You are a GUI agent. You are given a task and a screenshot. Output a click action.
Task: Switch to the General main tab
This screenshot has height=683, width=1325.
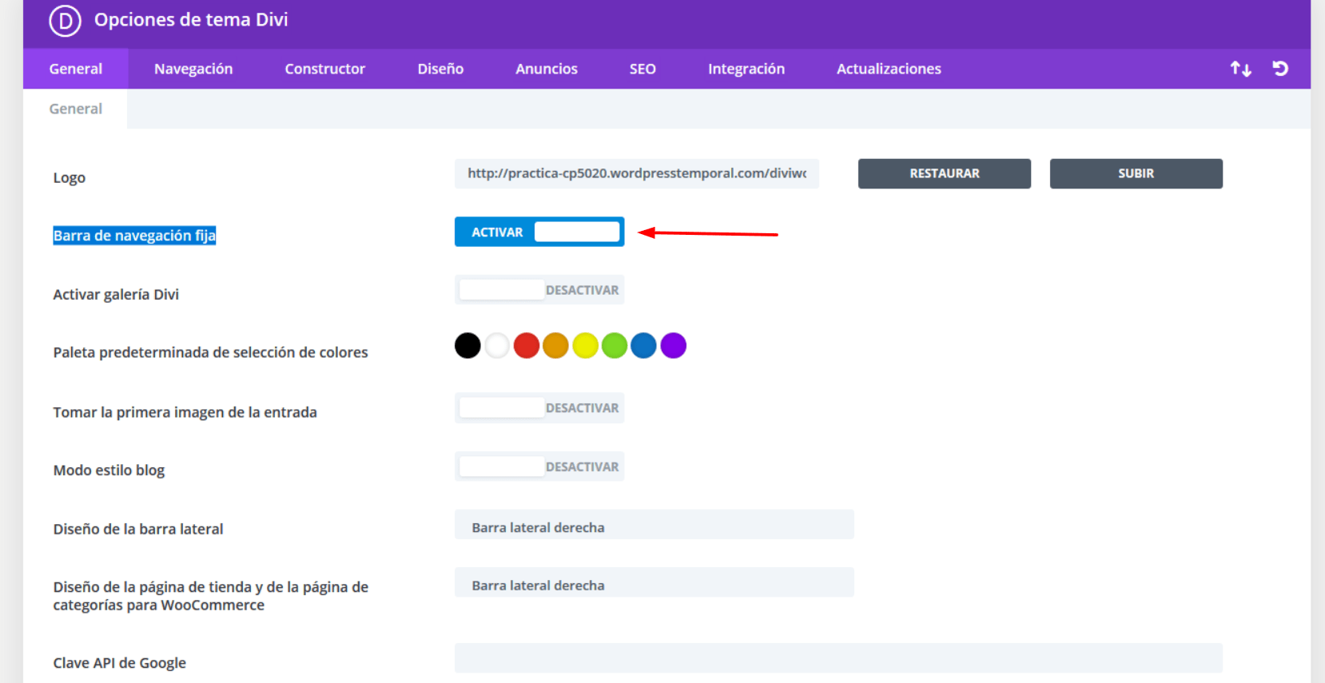[76, 69]
